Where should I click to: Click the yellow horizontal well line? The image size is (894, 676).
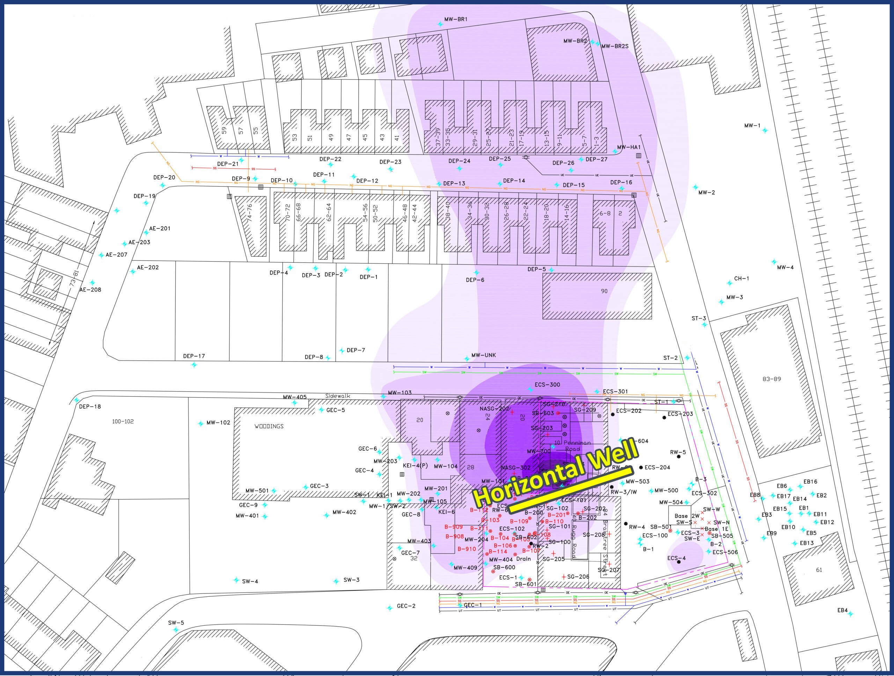(566, 493)
